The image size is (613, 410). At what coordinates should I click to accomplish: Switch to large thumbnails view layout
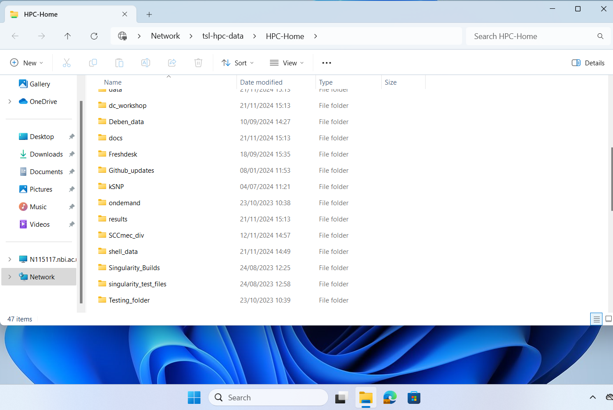pyautogui.click(x=609, y=319)
